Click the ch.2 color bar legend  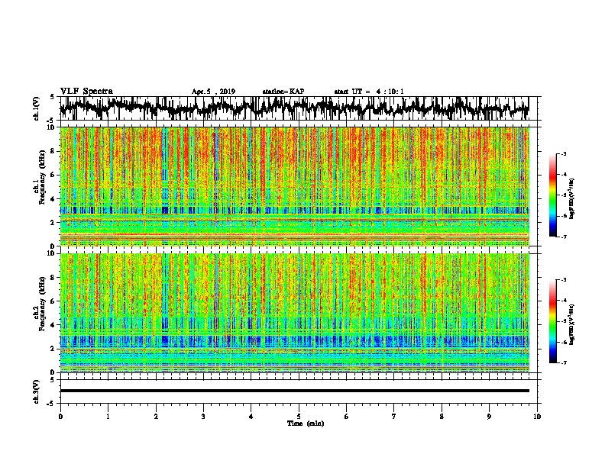[552, 321]
